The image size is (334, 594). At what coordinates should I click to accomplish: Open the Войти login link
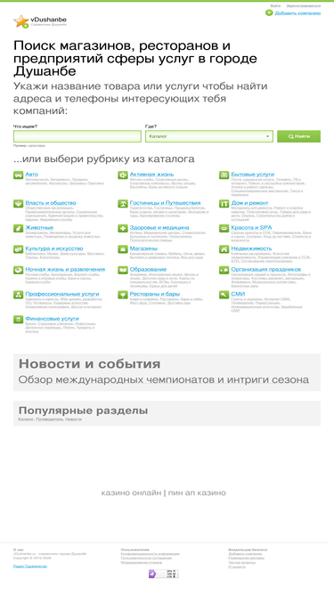click(276, 6)
